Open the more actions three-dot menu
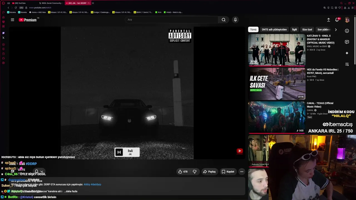The height and width of the screenshot is (200, 356). 242,172
